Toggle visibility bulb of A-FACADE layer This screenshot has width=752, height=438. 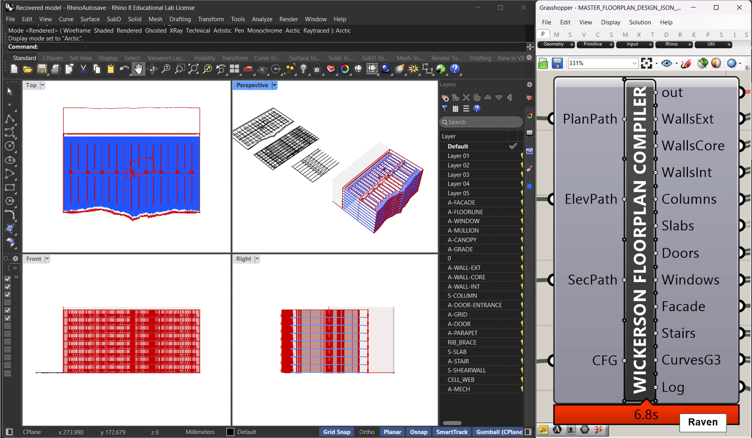522,202
